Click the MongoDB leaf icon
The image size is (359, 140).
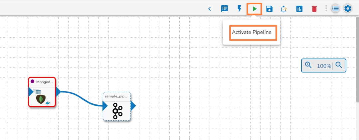coord(41,99)
